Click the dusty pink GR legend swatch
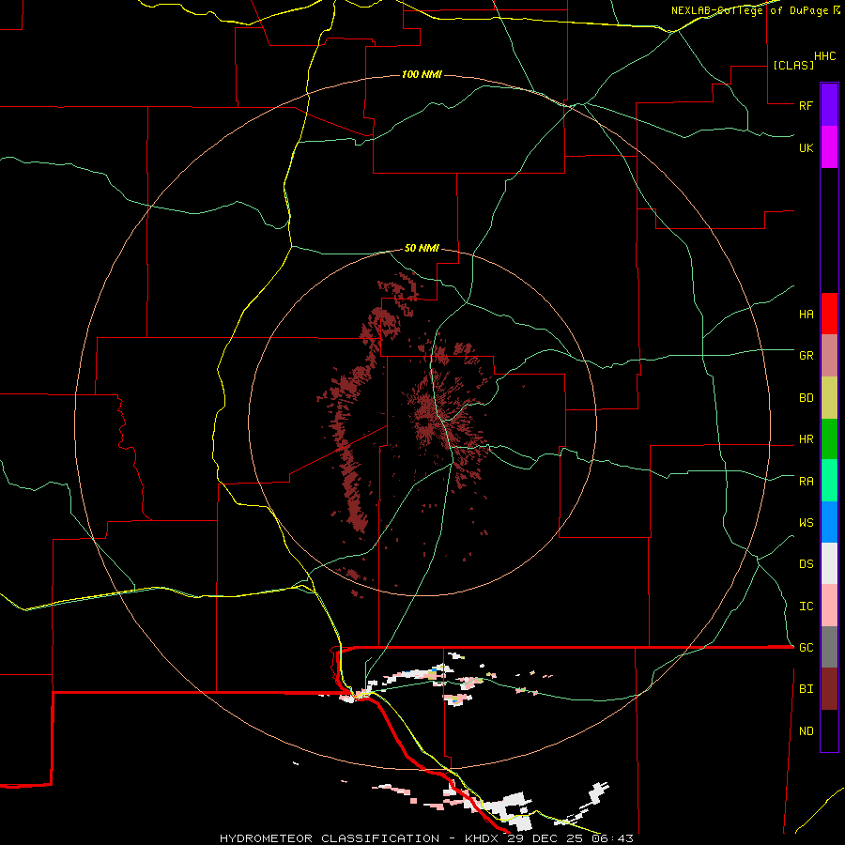Screen dimensions: 845x845 click(x=829, y=356)
